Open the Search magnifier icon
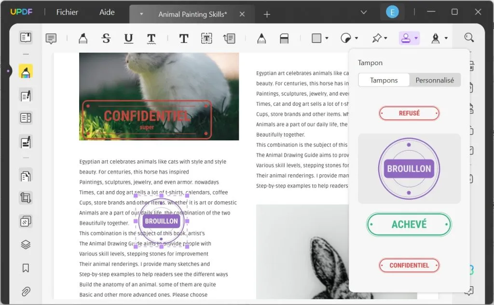494x305 pixels. (469, 38)
